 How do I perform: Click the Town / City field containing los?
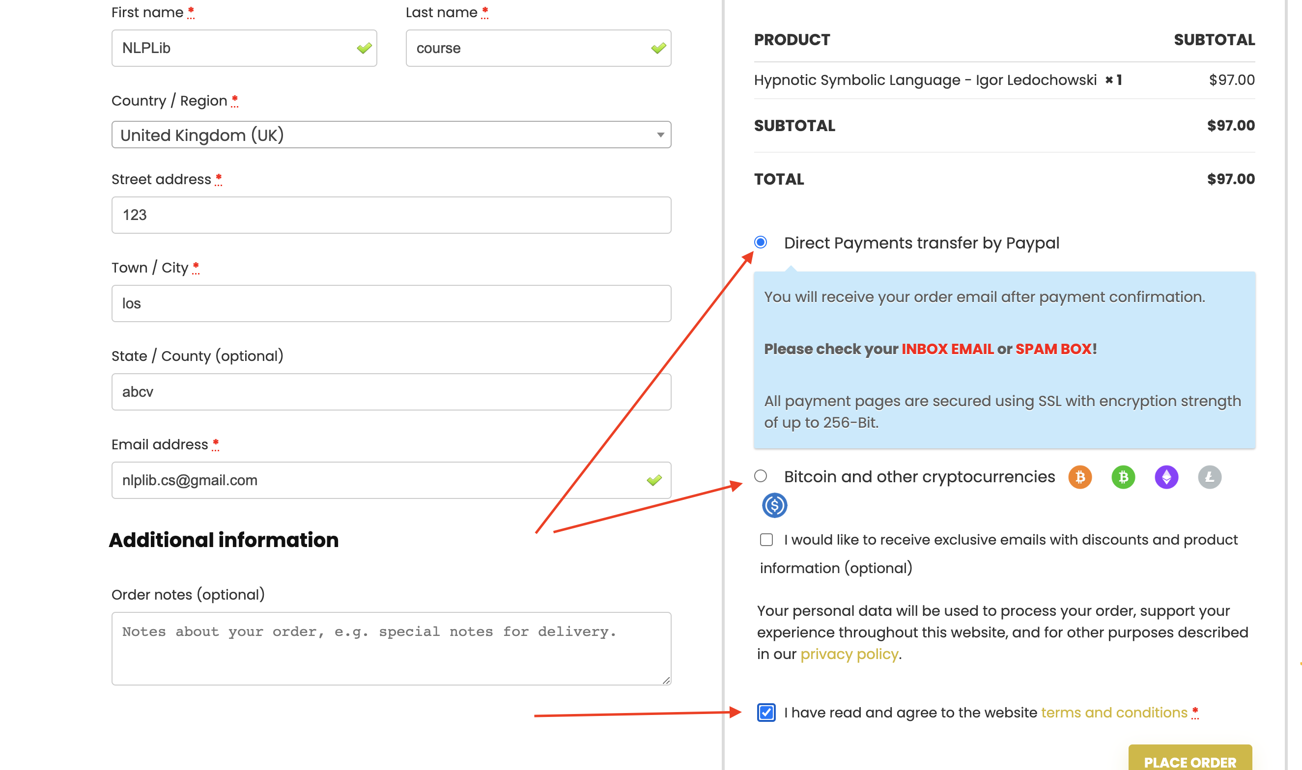[392, 303]
